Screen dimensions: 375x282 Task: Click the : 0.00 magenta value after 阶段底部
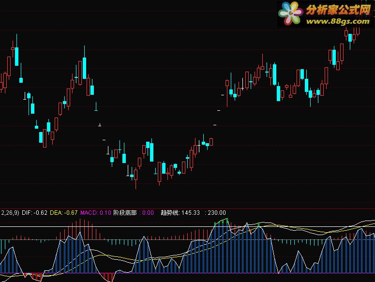point(147,213)
